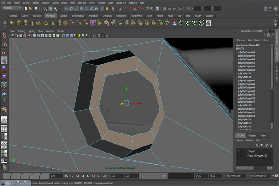Open the Renderer menu in the viewport

50,31
